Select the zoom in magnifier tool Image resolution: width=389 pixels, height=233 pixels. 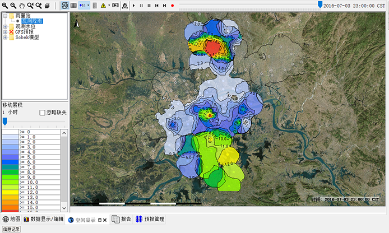[x=5, y=5]
